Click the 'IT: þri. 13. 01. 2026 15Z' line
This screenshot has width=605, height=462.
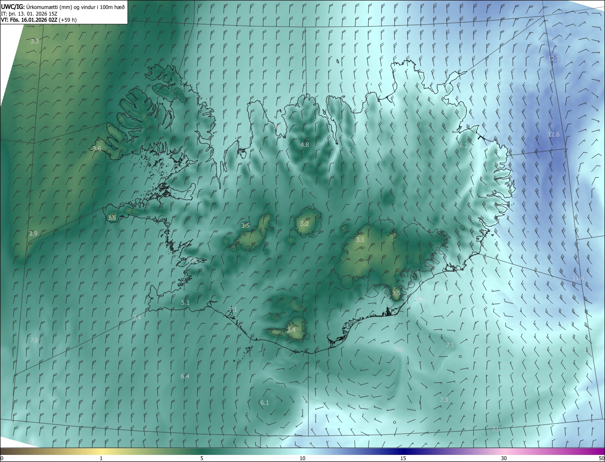tap(29, 13)
